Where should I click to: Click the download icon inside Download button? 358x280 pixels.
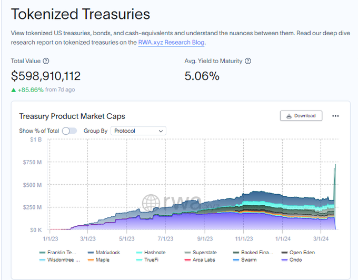click(x=289, y=116)
